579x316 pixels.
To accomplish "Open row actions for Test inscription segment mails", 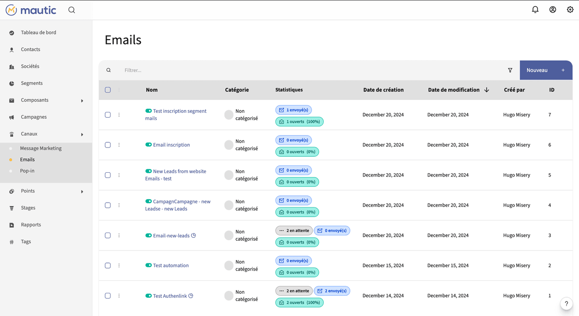I will point(119,115).
